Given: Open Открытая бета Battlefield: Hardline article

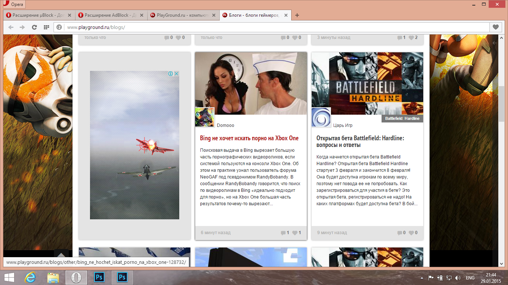Looking at the screenshot, I should (x=360, y=141).
